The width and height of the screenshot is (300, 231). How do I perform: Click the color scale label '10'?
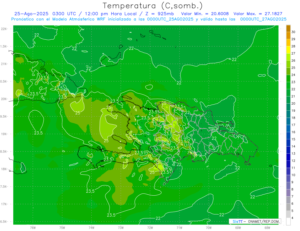click(293, 175)
